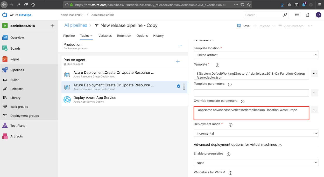Open Deployment groups page
324x177 pixels.
[25, 116]
